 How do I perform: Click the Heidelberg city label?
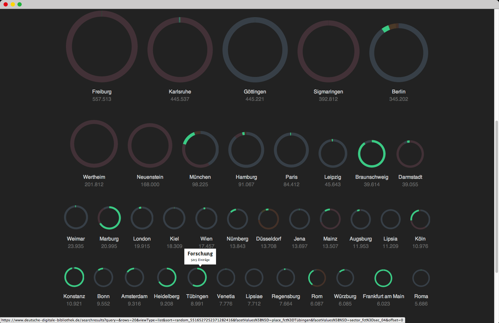(167, 296)
